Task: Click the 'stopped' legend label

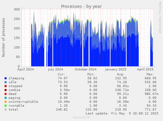Action: tap(15, 86)
